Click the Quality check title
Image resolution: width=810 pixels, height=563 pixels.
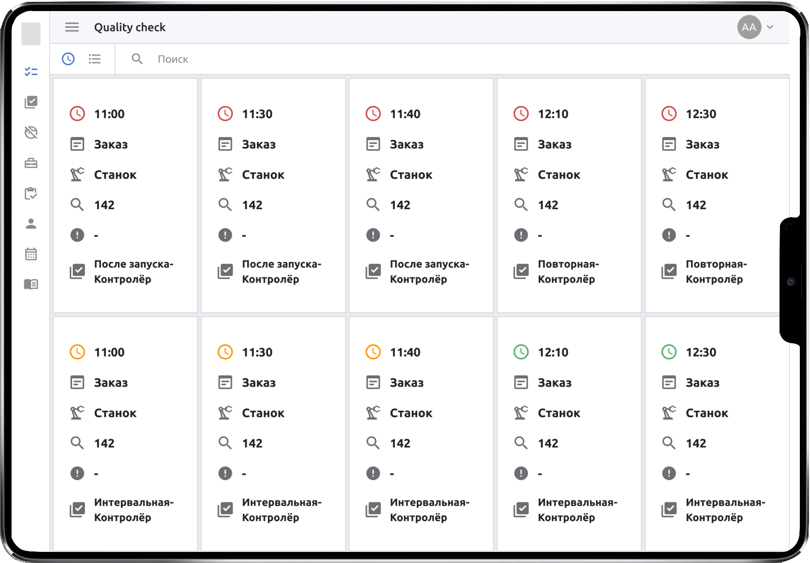click(x=130, y=27)
